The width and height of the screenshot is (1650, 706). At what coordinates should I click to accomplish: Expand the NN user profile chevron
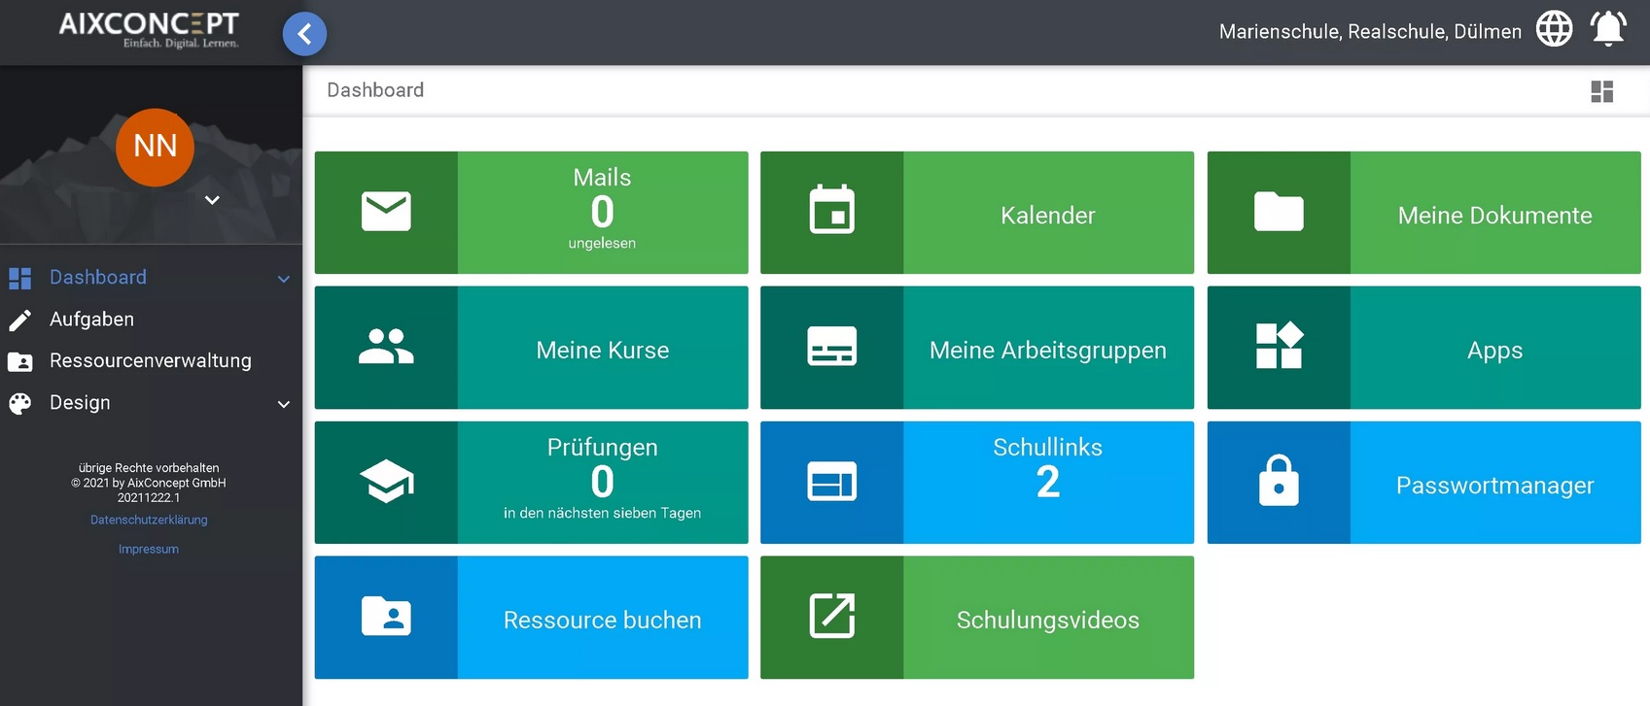(x=212, y=200)
